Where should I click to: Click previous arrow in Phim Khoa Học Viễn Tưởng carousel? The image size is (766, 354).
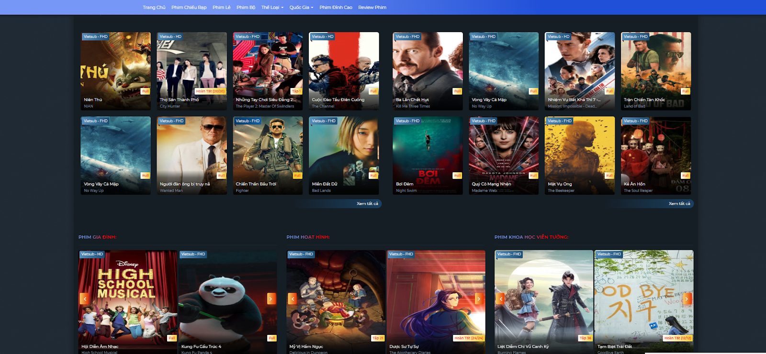click(x=501, y=299)
